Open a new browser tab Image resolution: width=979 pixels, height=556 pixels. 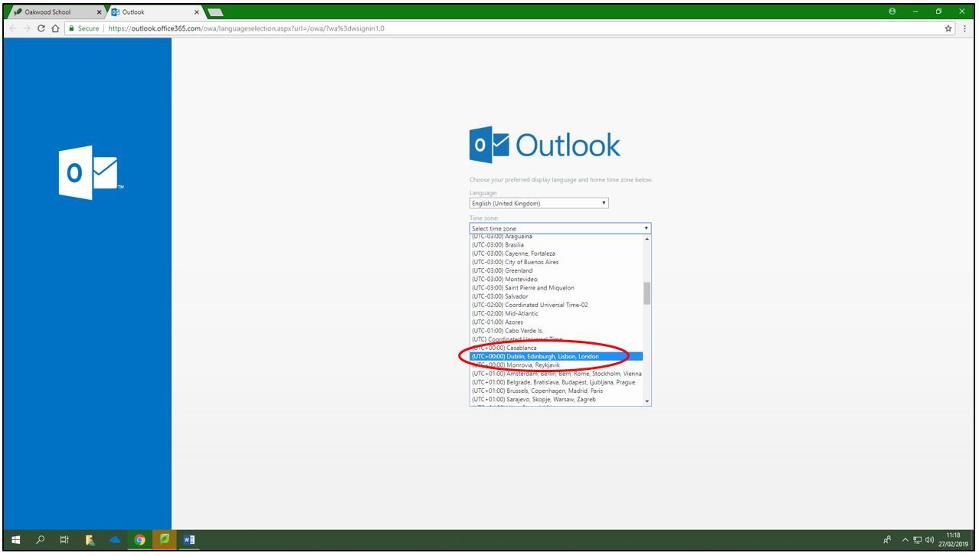pos(214,12)
